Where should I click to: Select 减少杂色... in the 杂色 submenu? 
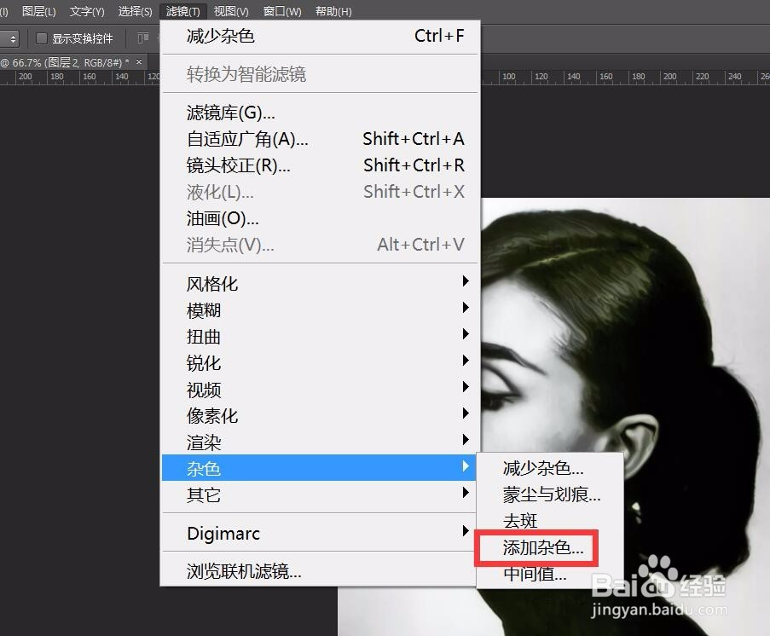click(x=549, y=468)
